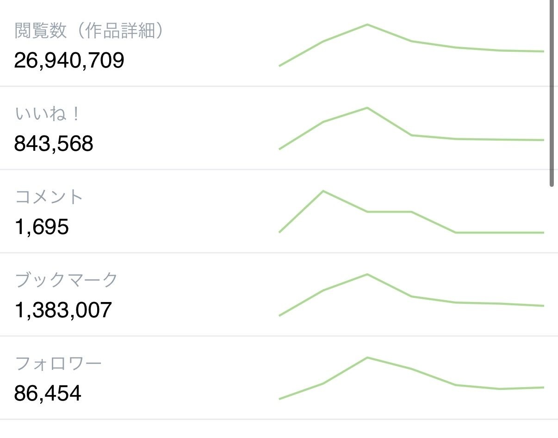Select the 1,695 comments count
The image size is (558, 438).
[42, 227]
